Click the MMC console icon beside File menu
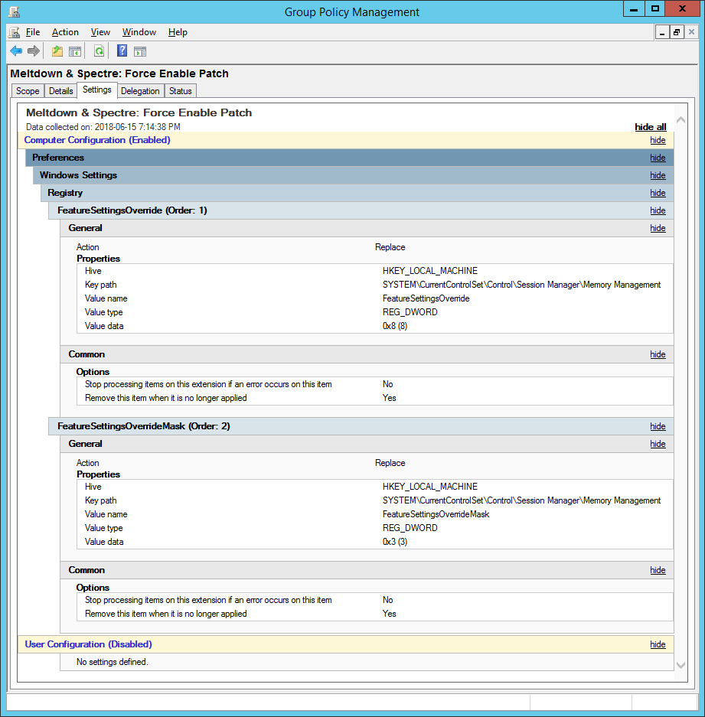This screenshot has height=717, width=705. click(14, 32)
